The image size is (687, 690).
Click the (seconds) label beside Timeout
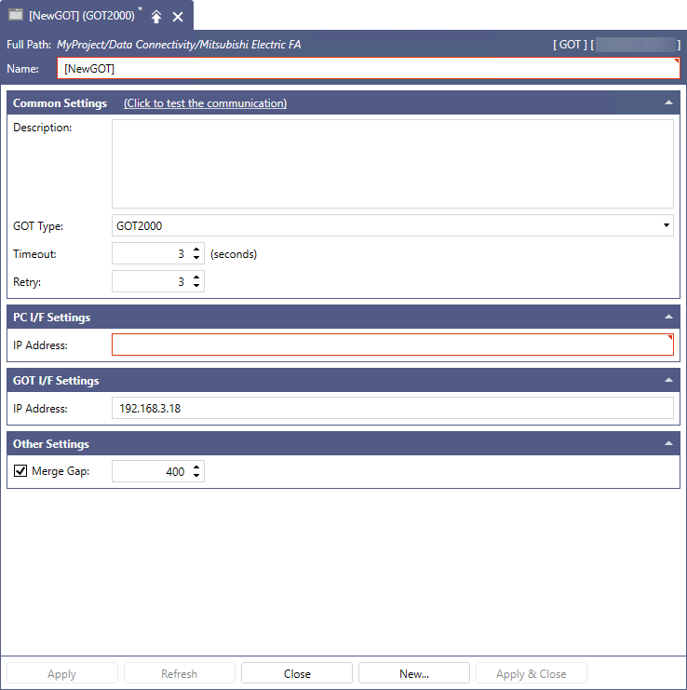coord(234,254)
